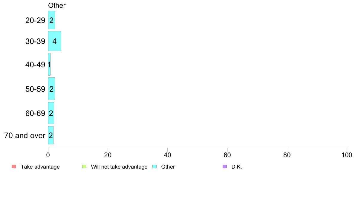Select the Will not take advantage label
The width and height of the screenshot is (355, 220).
(x=119, y=167)
